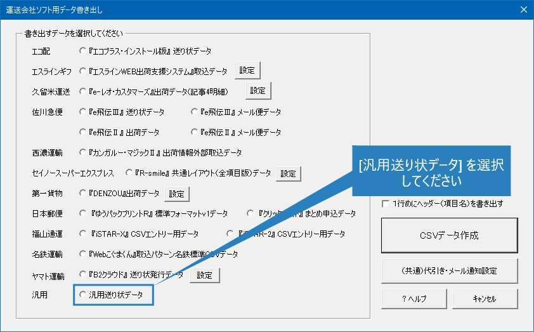The height and width of the screenshot is (332, 534).
Task: Select e-レオ・カスタマーズ出荷データ radio option
Action: pos(83,91)
